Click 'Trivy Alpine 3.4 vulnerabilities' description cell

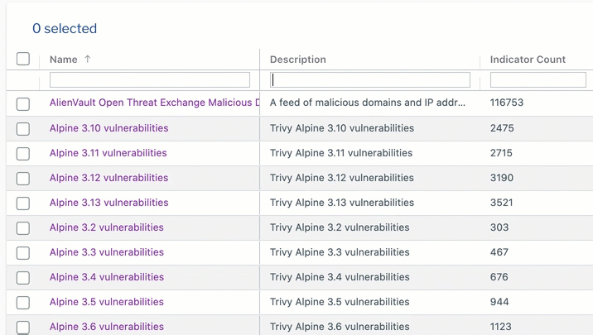340,277
